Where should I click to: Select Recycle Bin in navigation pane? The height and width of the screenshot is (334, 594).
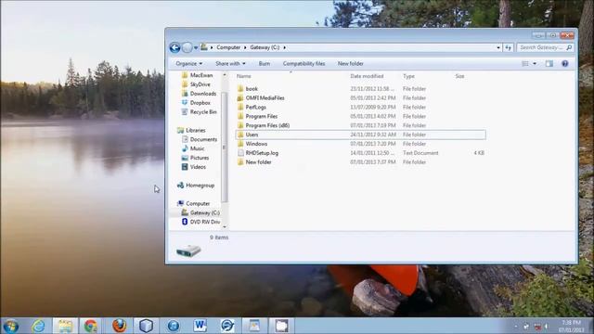pos(203,112)
